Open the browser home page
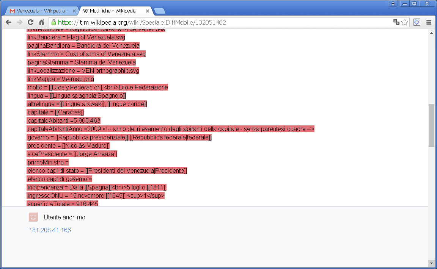 tap(42, 22)
